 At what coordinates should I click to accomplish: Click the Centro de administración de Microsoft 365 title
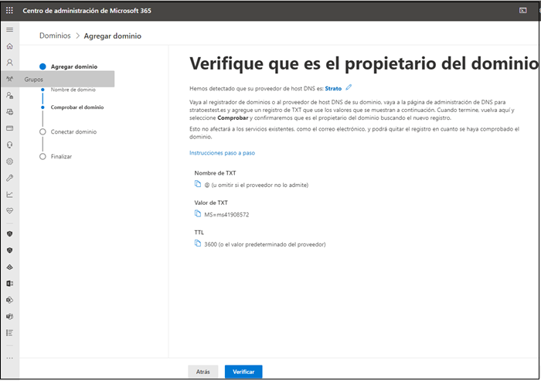tap(87, 11)
